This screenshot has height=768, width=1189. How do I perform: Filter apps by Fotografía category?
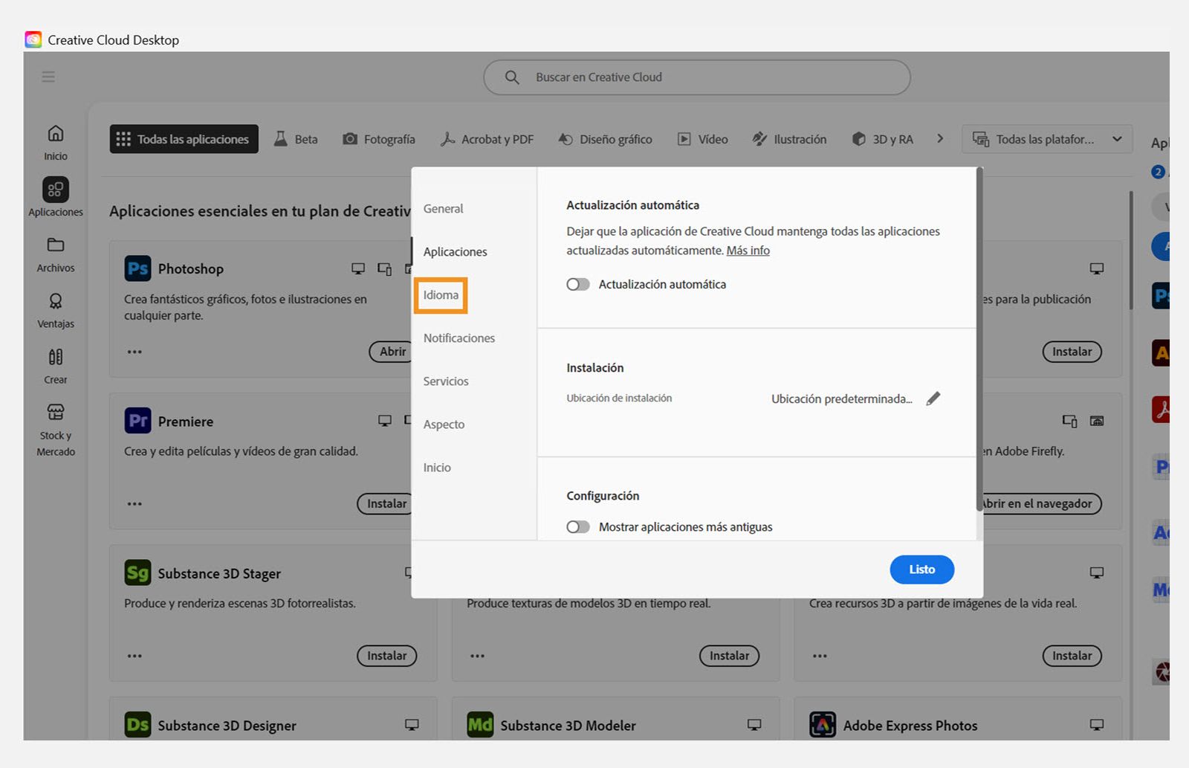pos(379,139)
